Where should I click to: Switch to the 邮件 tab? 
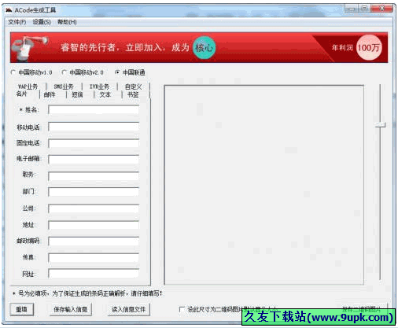pos(50,94)
